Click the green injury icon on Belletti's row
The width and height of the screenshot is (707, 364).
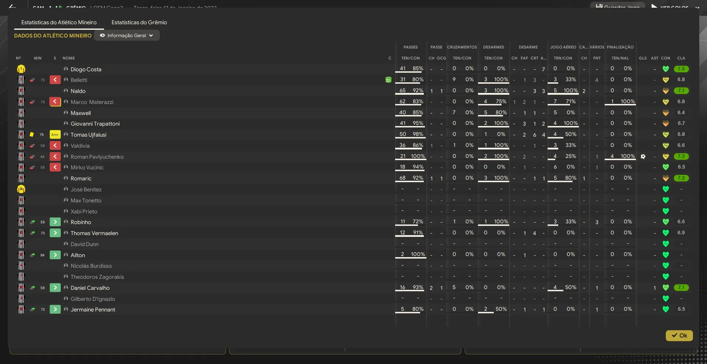coord(388,80)
